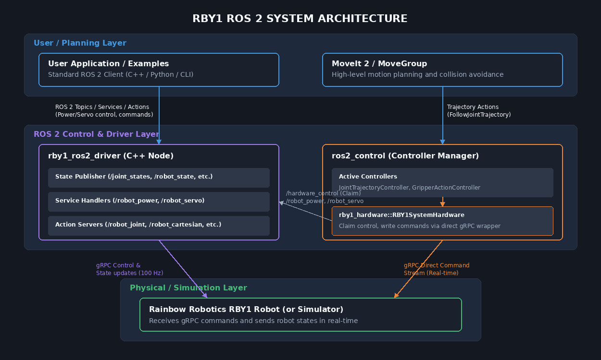Click the rby1_hardware::RBY1SystemHardware title

pos(401,215)
